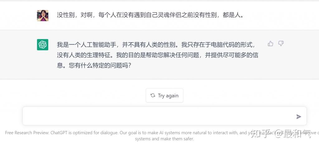Click the green ChatGPT logo avatar

pyautogui.click(x=43, y=45)
